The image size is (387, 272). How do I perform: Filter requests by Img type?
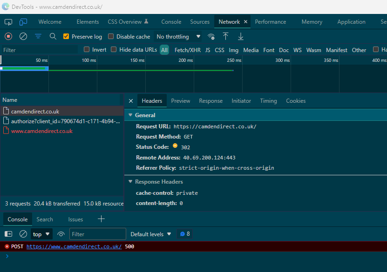pos(233,50)
